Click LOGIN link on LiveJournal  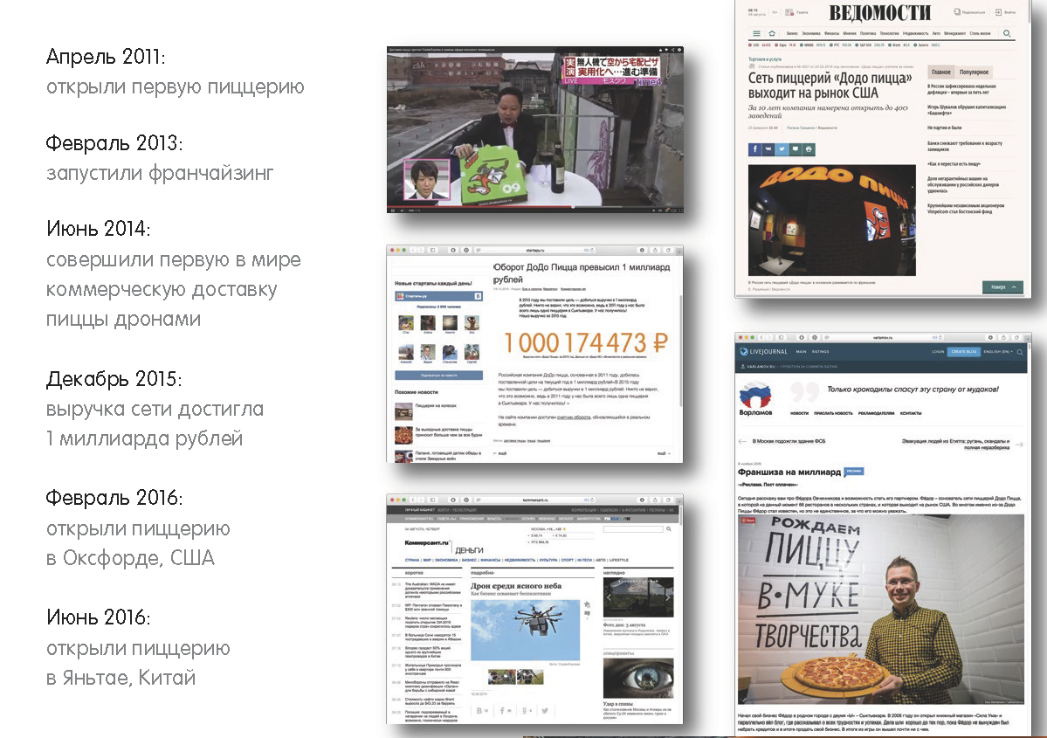click(x=938, y=351)
